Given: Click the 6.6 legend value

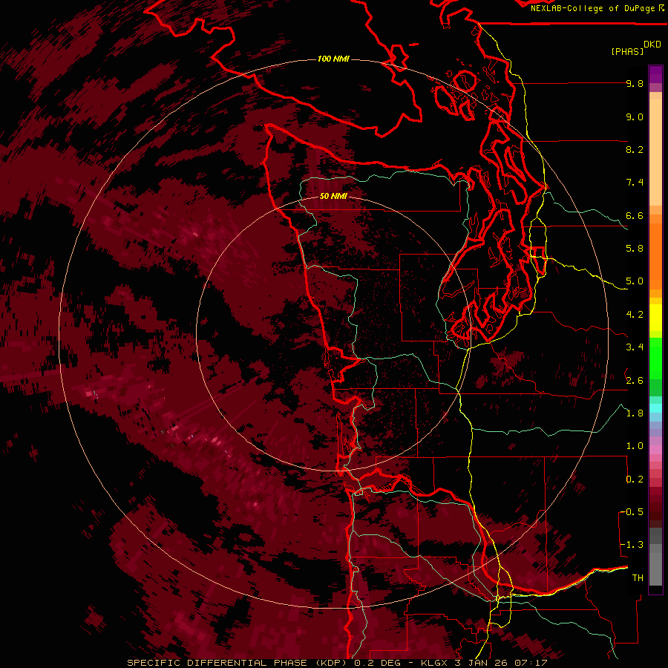Looking at the screenshot, I should tap(635, 215).
